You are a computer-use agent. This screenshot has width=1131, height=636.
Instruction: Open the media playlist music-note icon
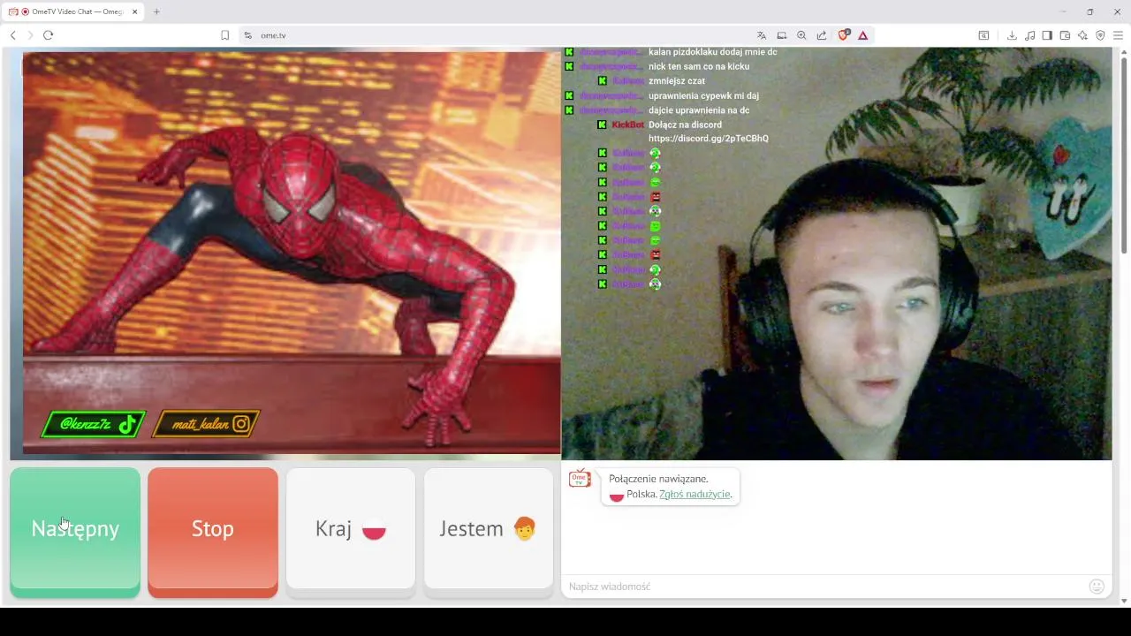(1029, 35)
